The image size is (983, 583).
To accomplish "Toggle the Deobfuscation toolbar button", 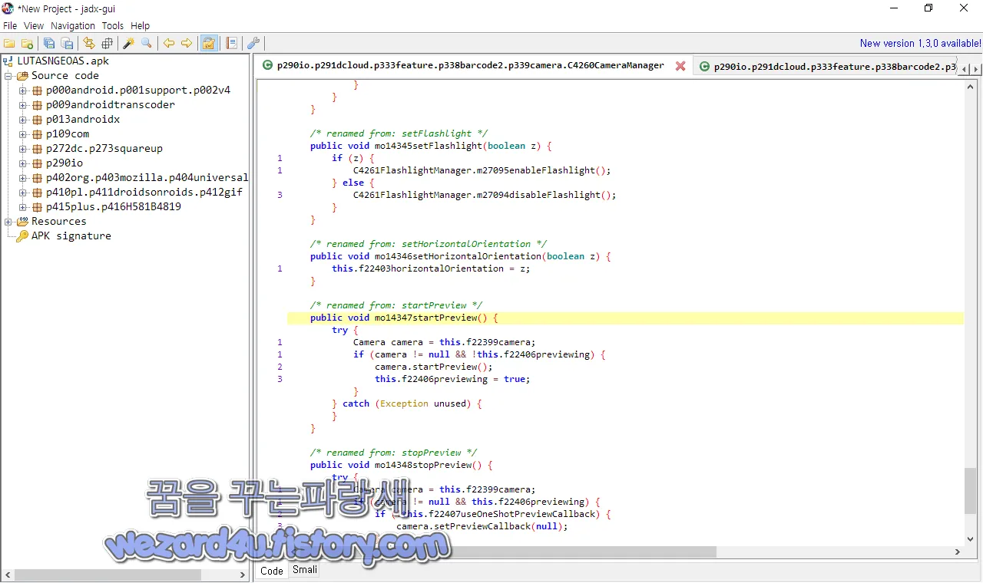I will [x=208, y=44].
